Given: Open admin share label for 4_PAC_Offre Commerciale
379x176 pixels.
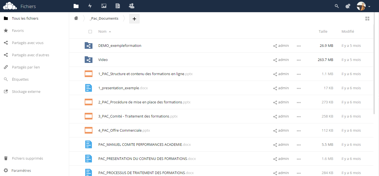Looking at the screenshot, I should click(x=281, y=130).
